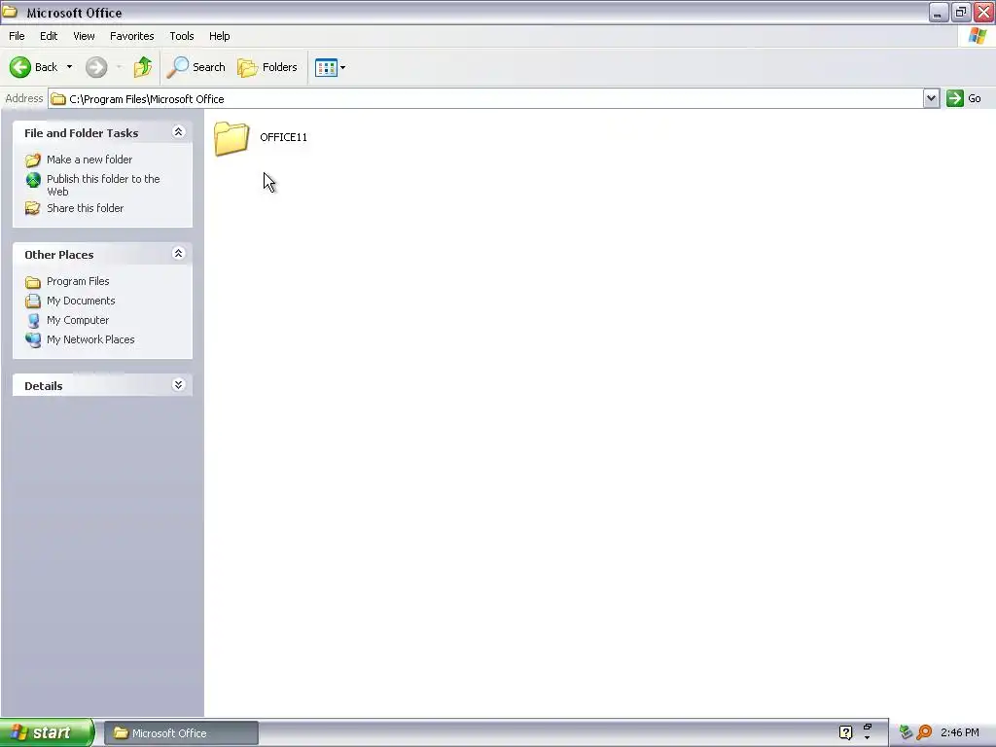Click the network tray icon
Screen dimensions: 996x747
(906, 732)
